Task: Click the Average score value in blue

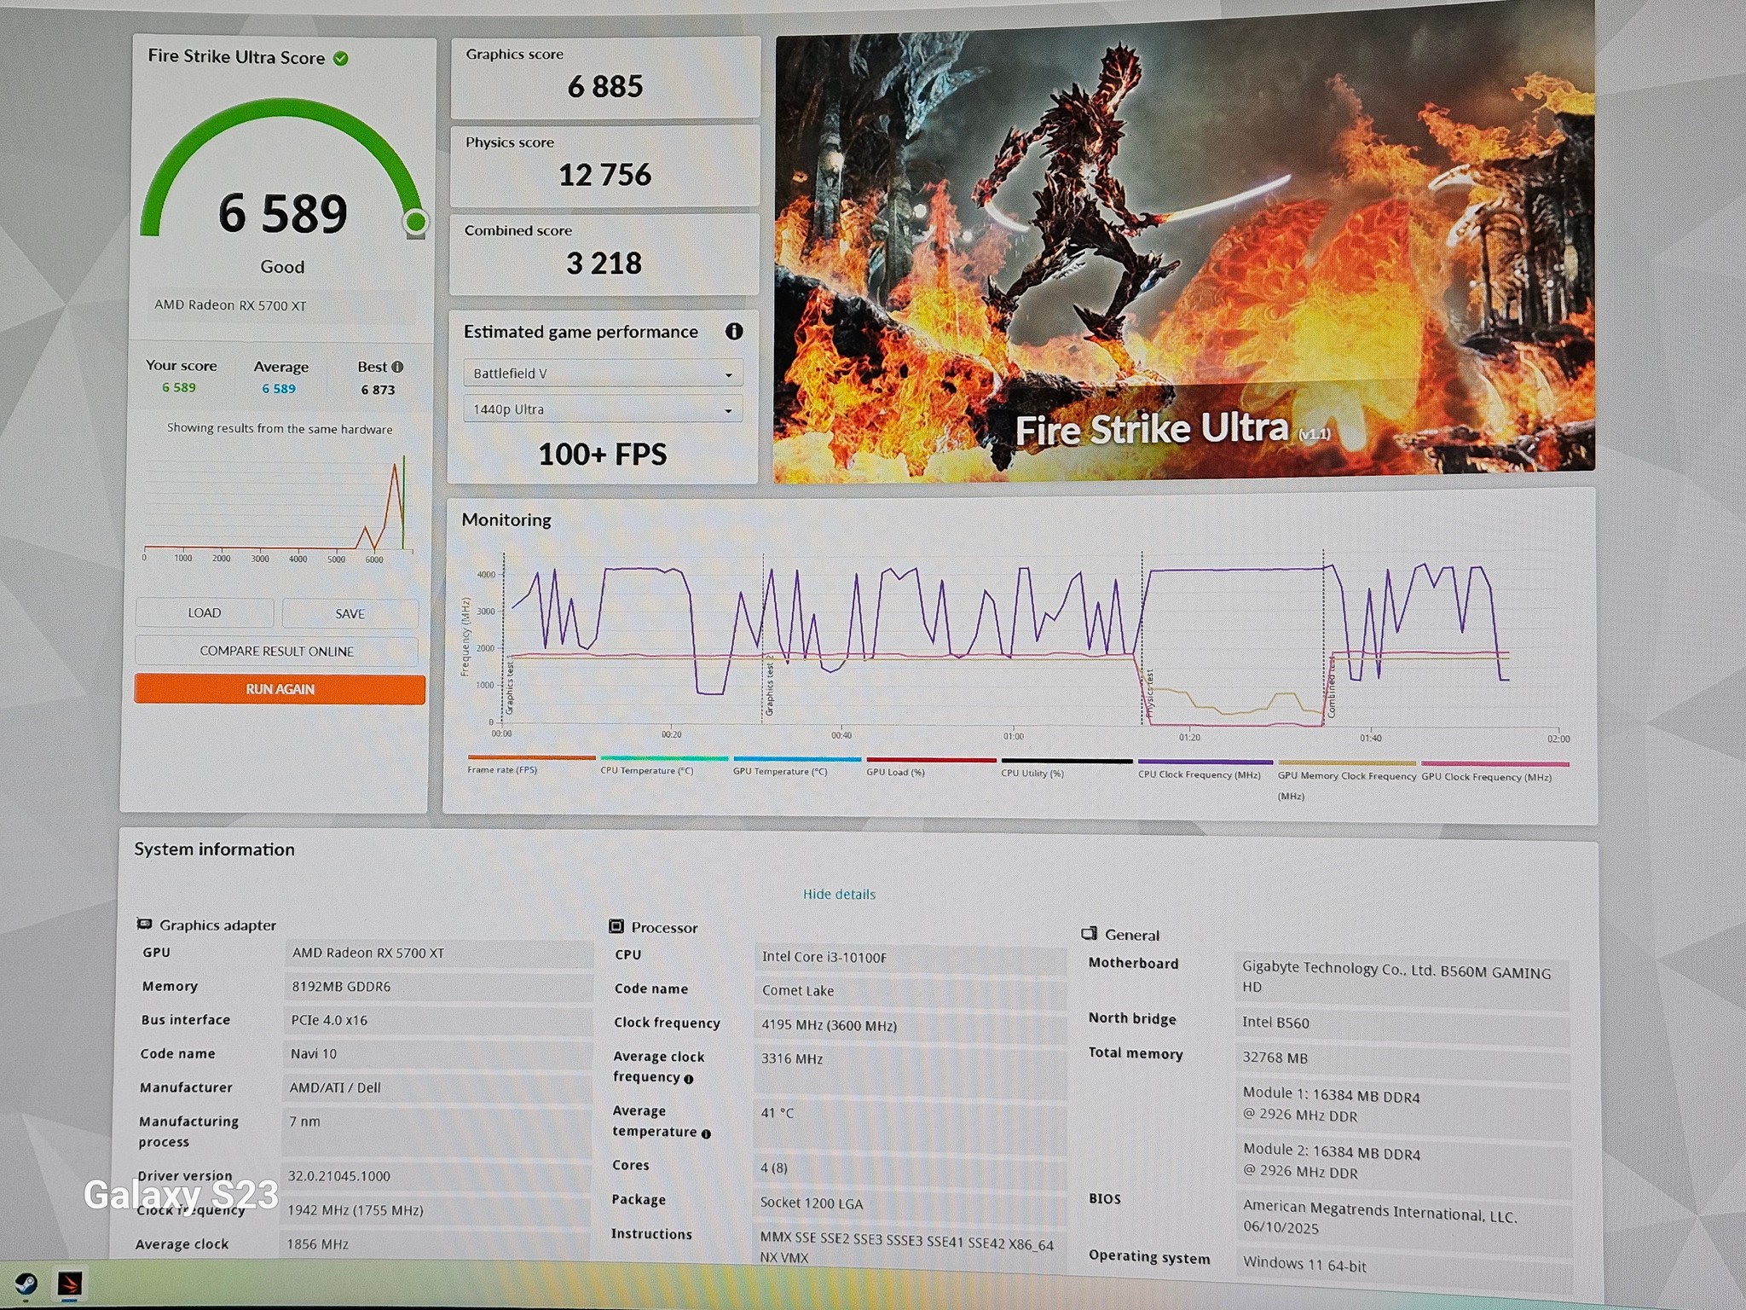Action: (x=279, y=389)
